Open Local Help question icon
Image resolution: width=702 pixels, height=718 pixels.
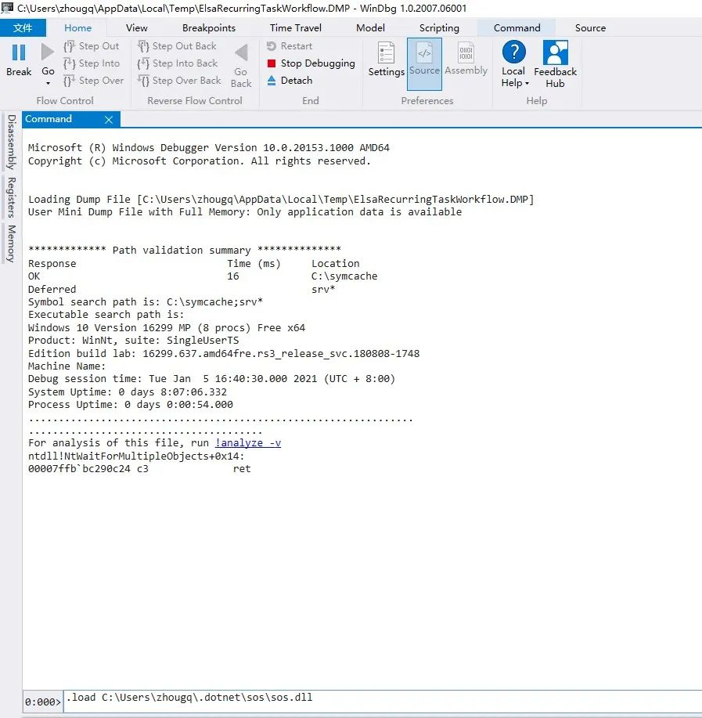[514, 52]
